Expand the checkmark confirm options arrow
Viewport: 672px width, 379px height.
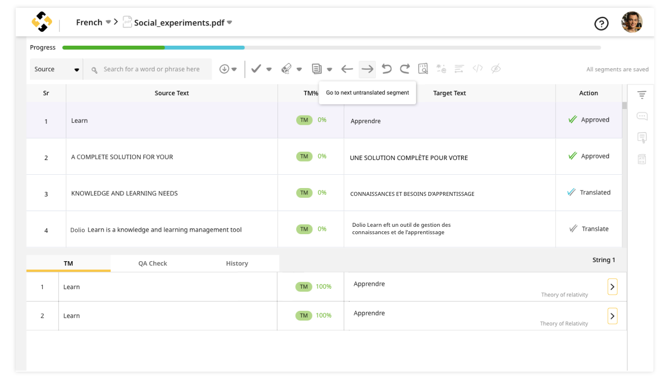point(269,69)
